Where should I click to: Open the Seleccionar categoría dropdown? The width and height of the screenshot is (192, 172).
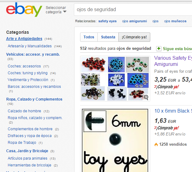(x=56, y=10)
